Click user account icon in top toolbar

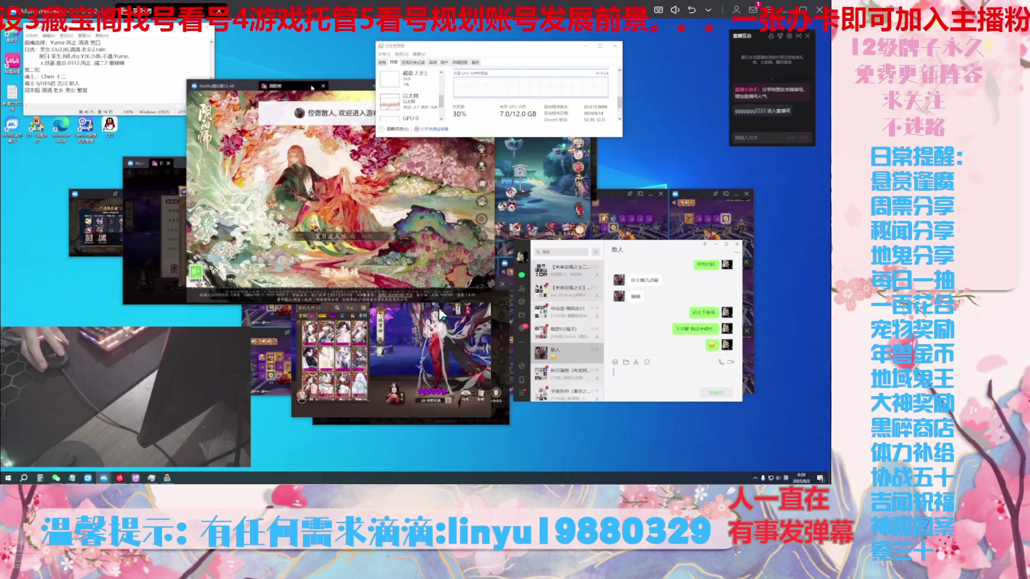[x=736, y=10]
